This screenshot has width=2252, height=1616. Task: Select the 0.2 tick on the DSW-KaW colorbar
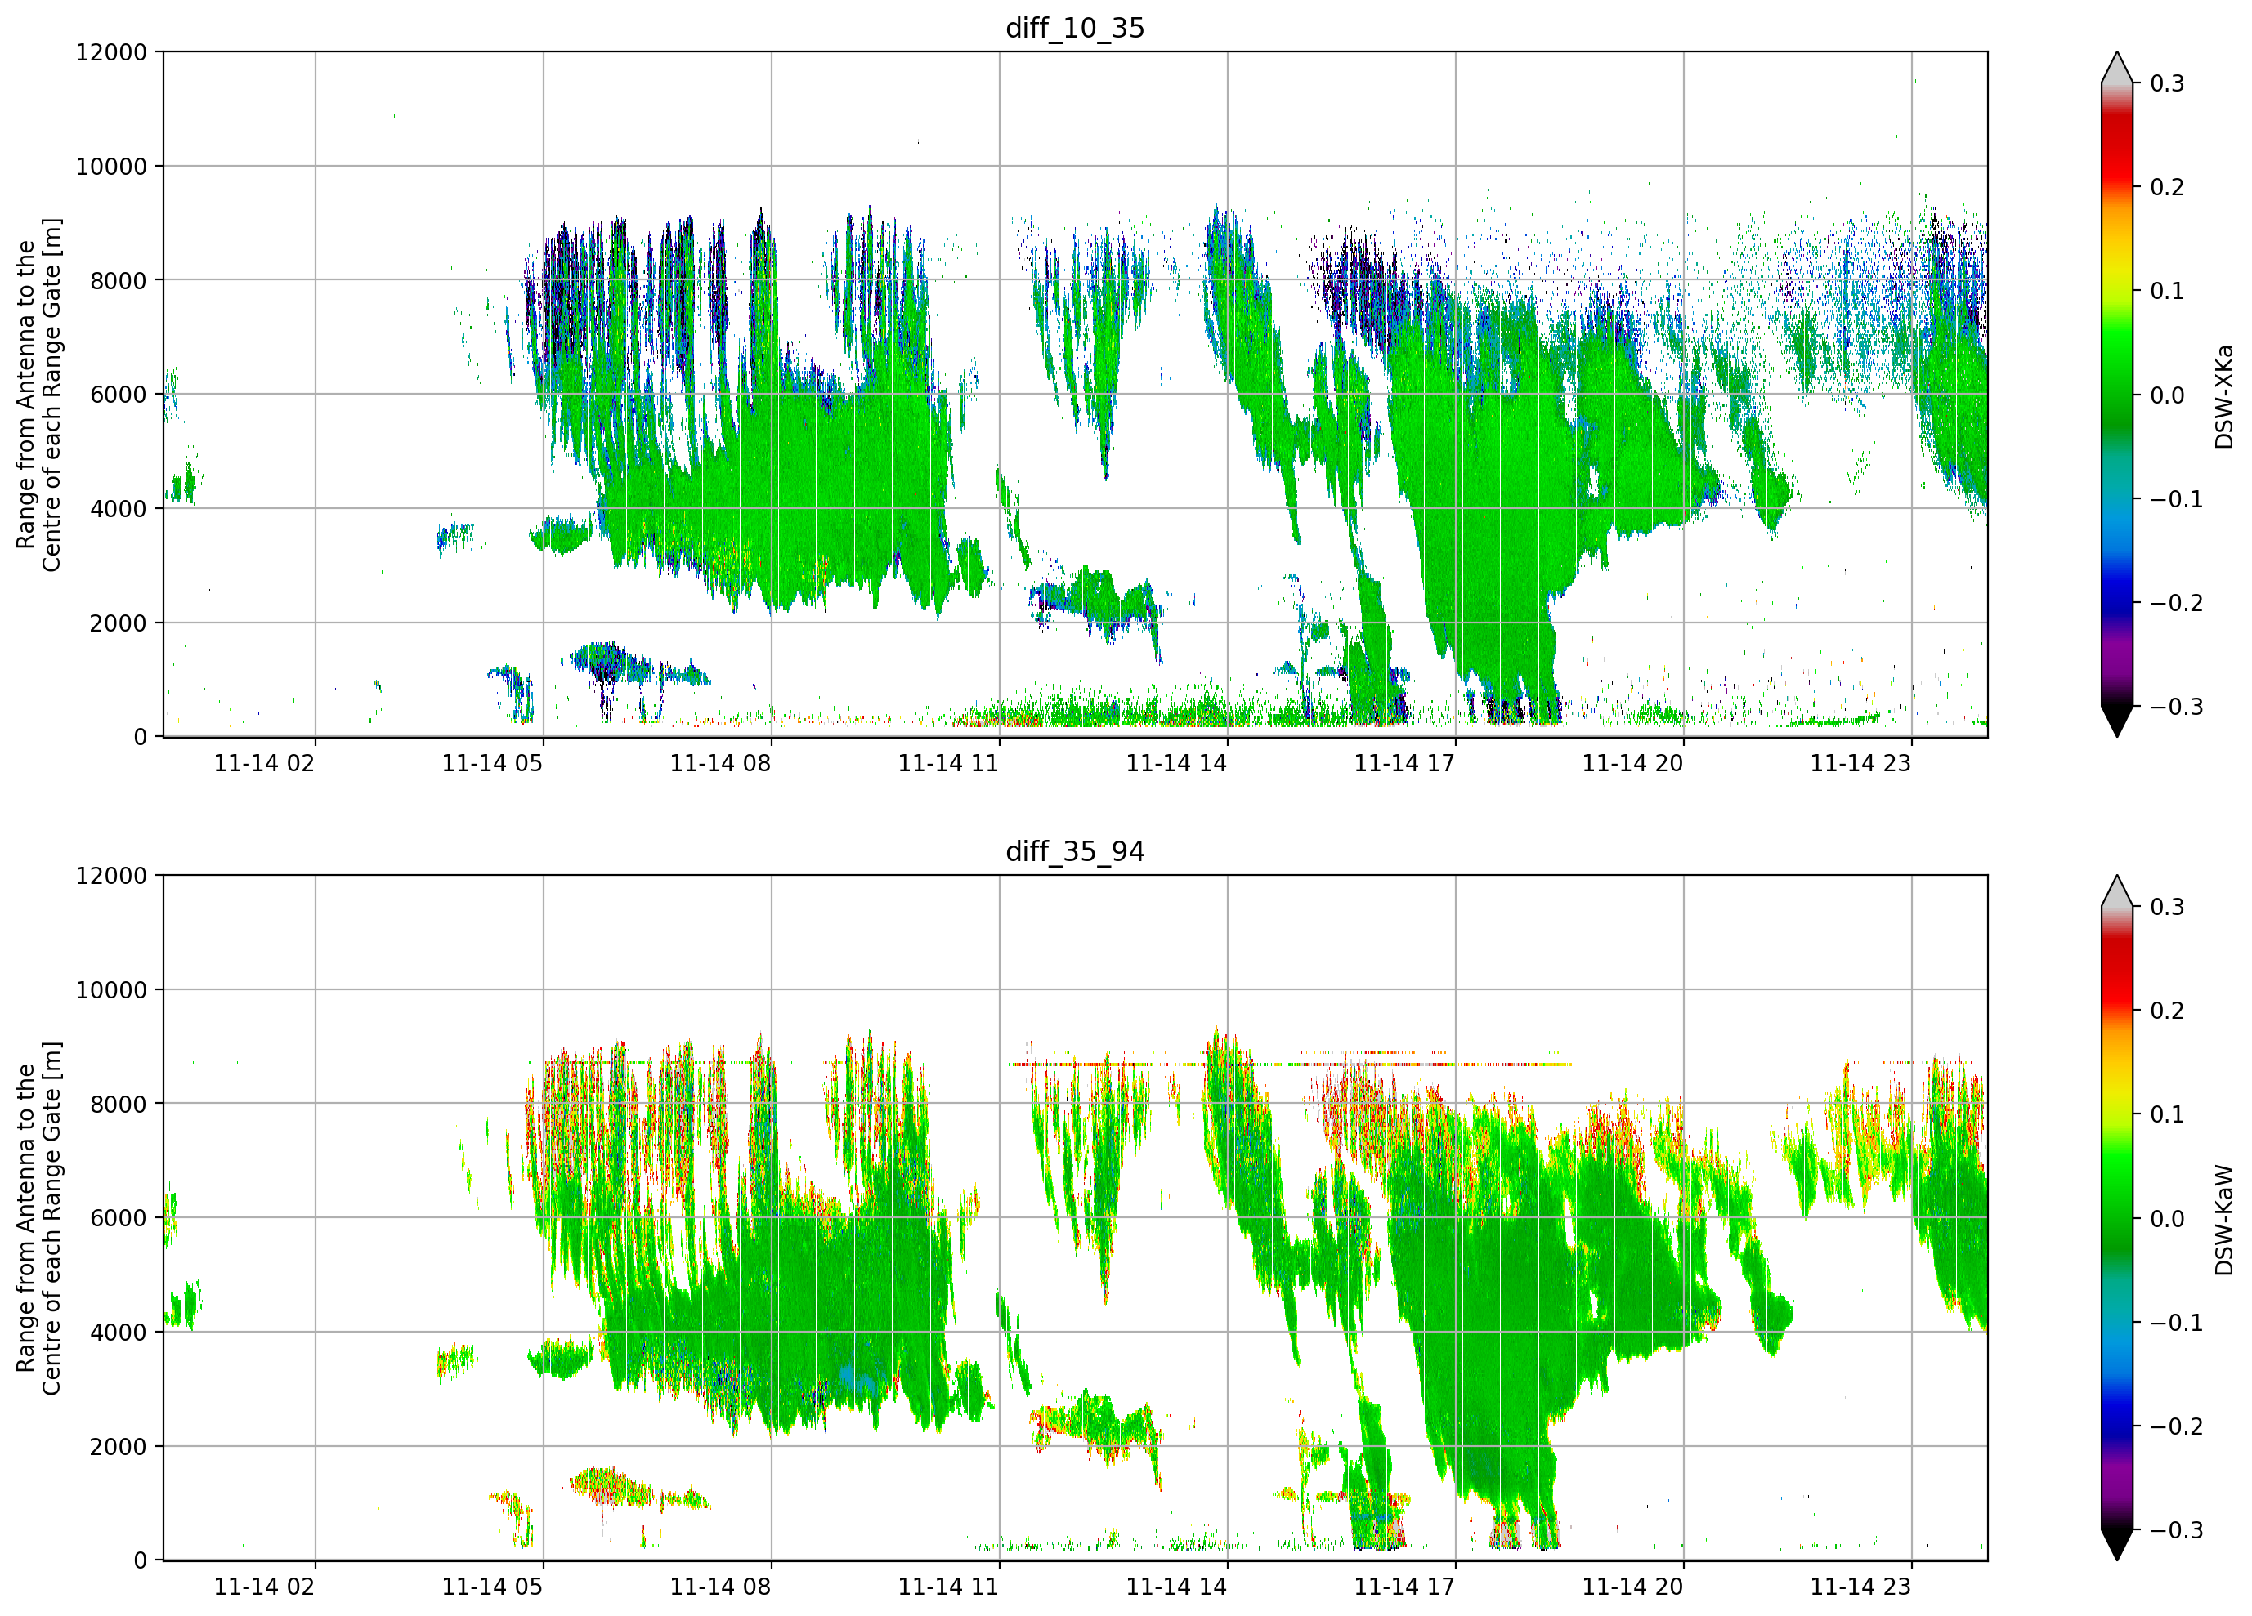point(2168,1011)
